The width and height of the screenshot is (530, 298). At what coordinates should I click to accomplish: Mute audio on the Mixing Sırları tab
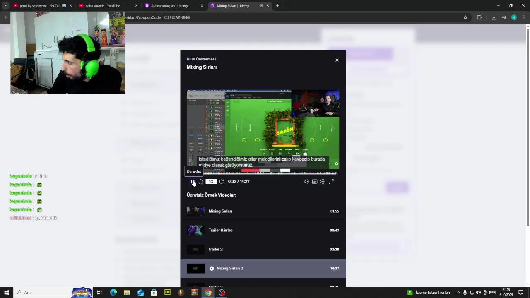coord(261,6)
